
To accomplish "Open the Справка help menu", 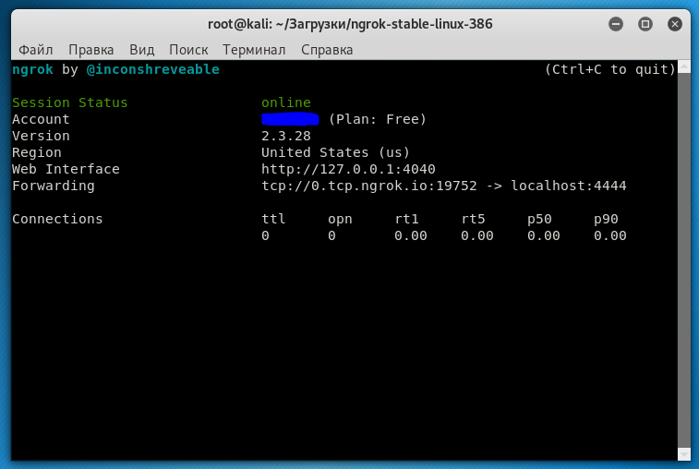I will click(327, 50).
